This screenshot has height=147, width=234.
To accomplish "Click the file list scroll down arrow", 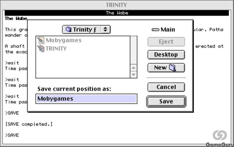I will point(133,75).
